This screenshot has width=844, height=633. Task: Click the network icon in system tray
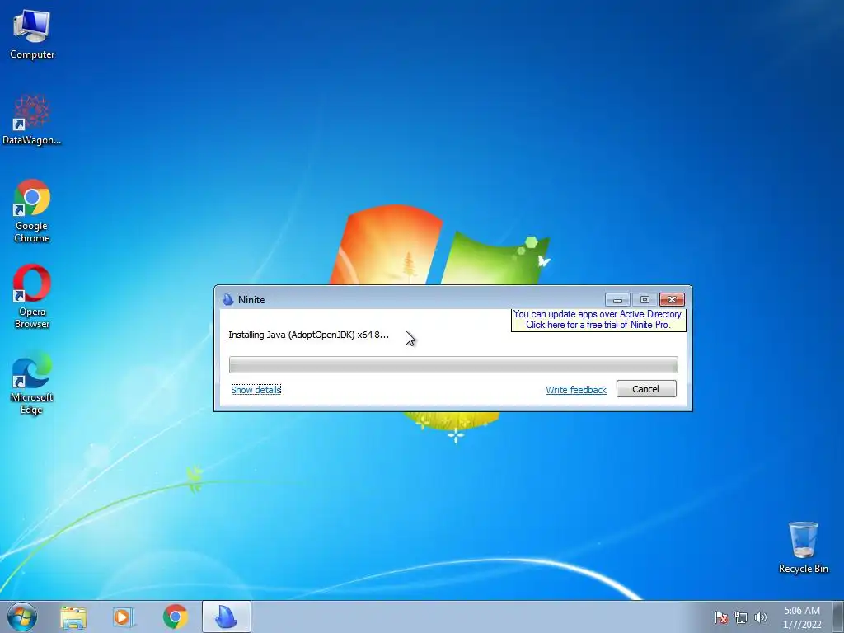[741, 617]
